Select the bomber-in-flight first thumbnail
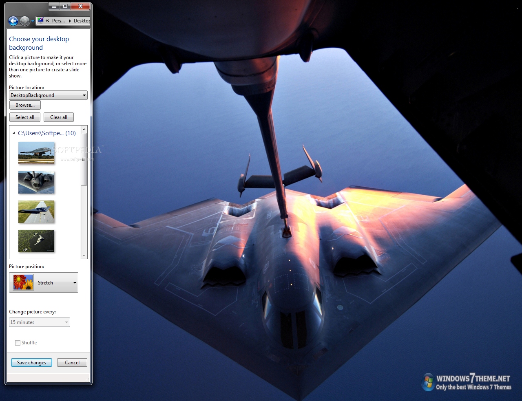 pos(36,153)
